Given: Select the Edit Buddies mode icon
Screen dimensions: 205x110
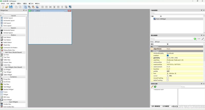Looking at the screenshot, I should pyautogui.click(x=33, y=7).
